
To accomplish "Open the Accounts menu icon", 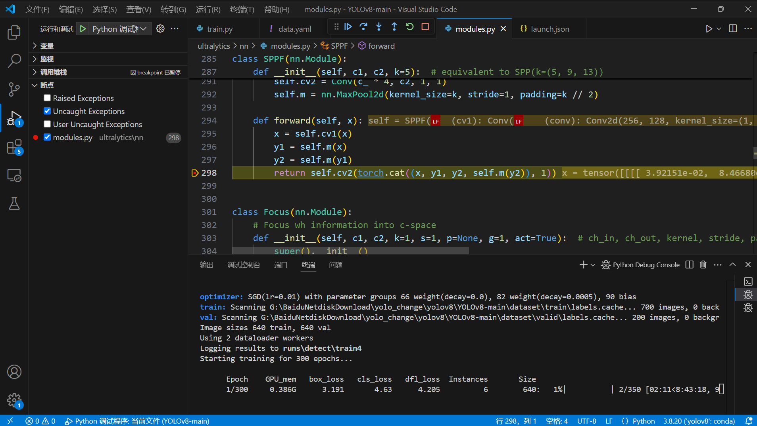I will tap(14, 372).
